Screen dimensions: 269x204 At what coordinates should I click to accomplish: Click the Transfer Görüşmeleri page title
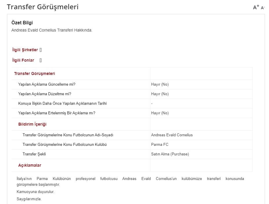[43, 7]
